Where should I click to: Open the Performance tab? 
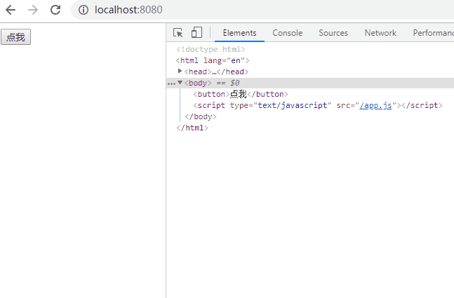click(433, 33)
